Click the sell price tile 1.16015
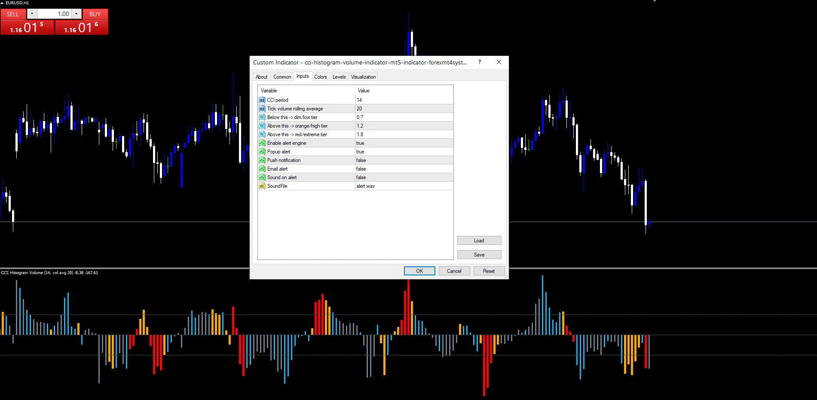 [27, 27]
